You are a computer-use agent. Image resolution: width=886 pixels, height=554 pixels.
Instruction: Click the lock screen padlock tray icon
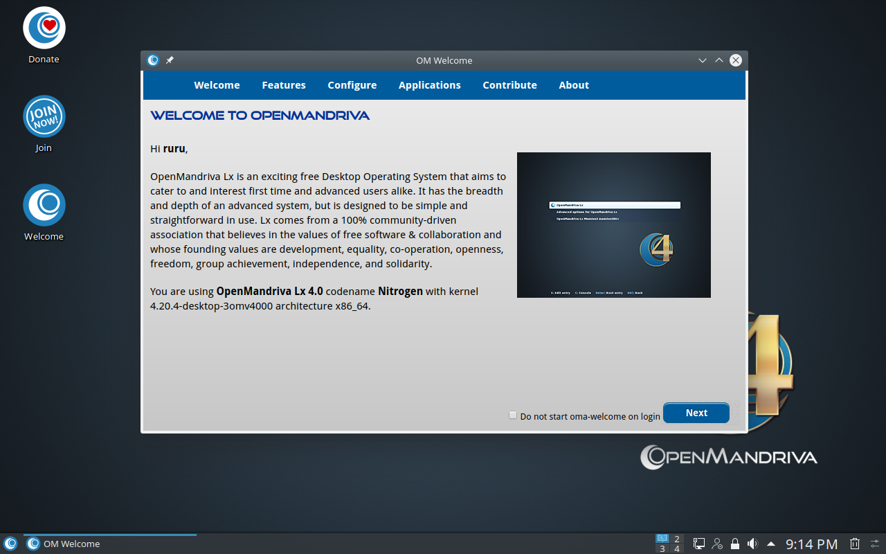point(735,544)
